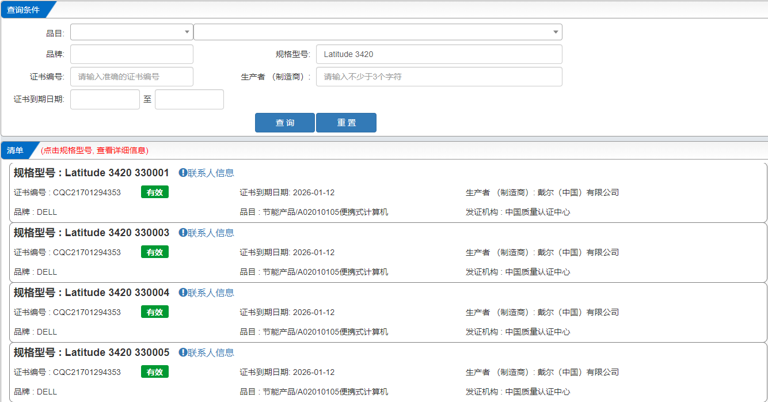Click 有效 badge in Latitude 3420 330005 card
This screenshot has width=768, height=402.
[155, 372]
